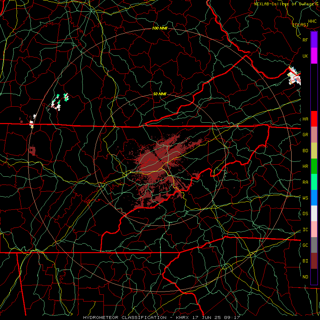Pick the RA light green legend swatch

coord(314,182)
